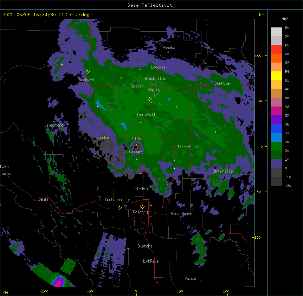Click the slate purple swatch near 10 dBZ

tap(276, 164)
